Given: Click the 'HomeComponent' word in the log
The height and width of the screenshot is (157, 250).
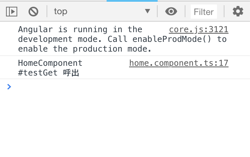Looking at the screenshot, I should 50,63.
